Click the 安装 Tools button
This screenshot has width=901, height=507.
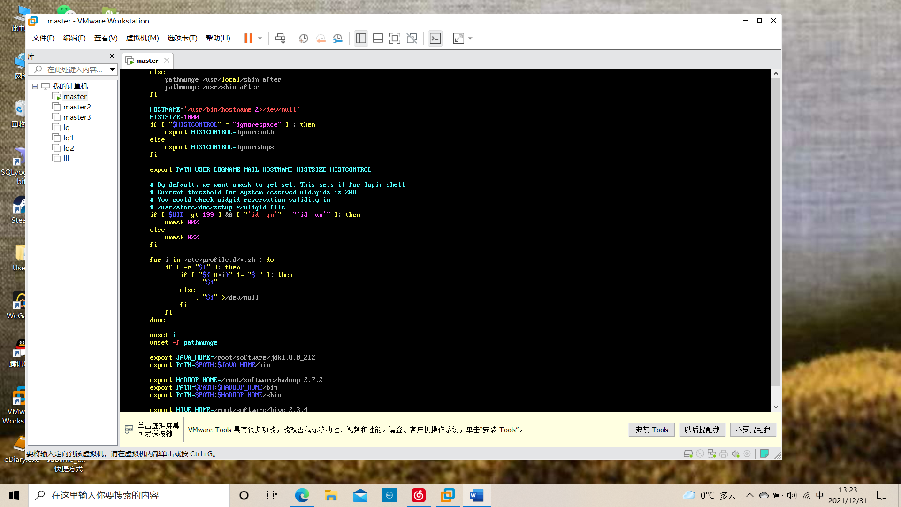(x=651, y=430)
